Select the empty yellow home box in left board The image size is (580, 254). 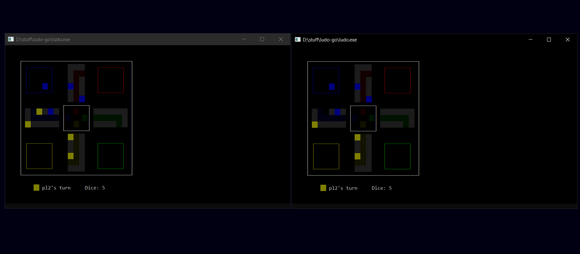pos(39,156)
